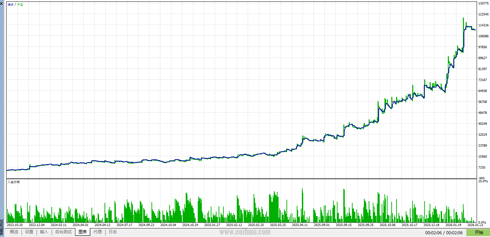Screen dimensions: 490x237
Task: Click the 106086 axis value
Action: tap(483, 36)
